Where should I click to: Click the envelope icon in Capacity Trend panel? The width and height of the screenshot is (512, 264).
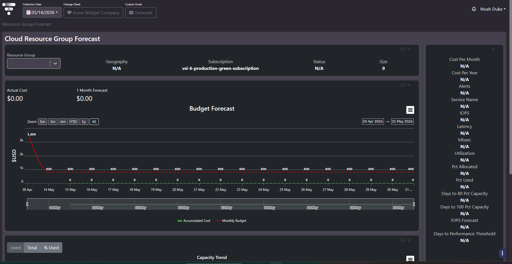pyautogui.click(x=403, y=240)
